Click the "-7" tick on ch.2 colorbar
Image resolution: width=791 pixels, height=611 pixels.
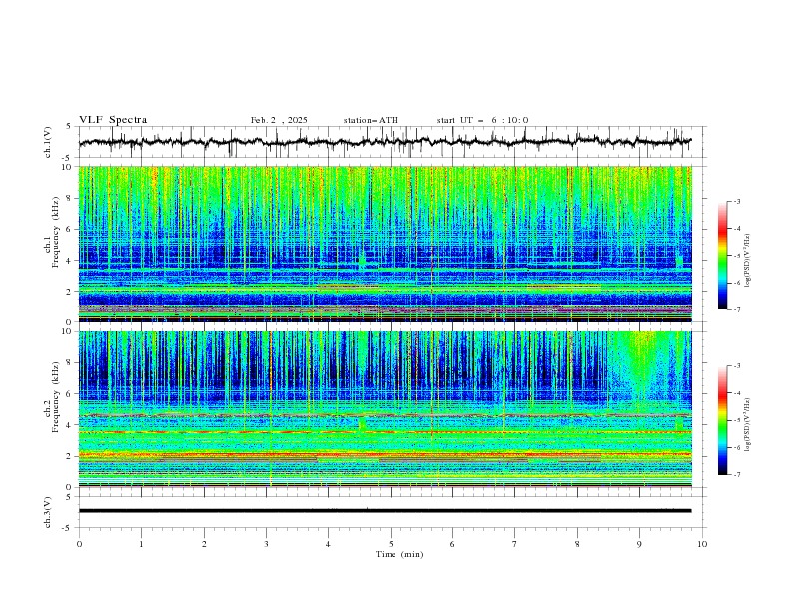(736, 474)
